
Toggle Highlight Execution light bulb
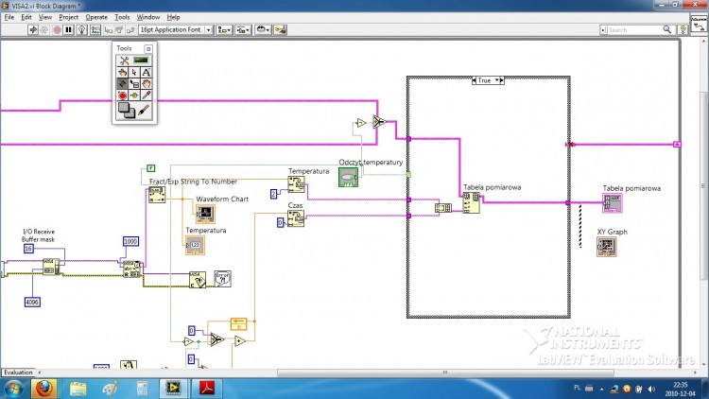81,30
